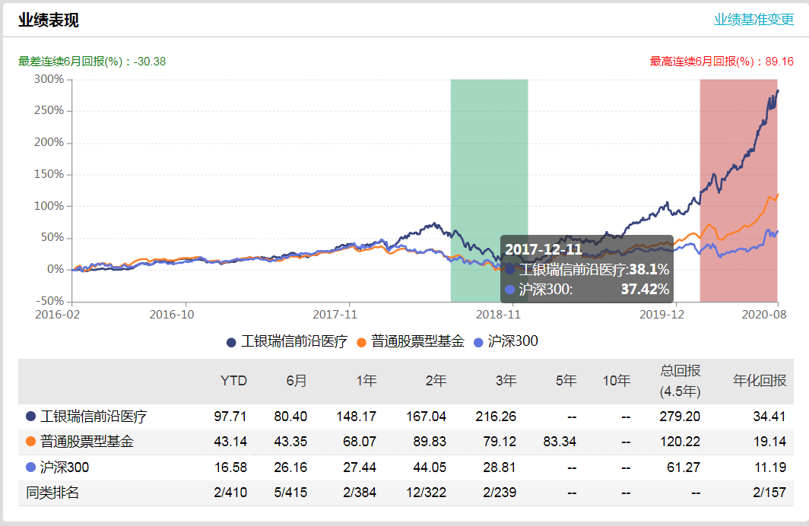The width and height of the screenshot is (809, 526).
Task: Toggle 工银瑞信前沿医疗 series in chart legend
Action: coord(287,341)
